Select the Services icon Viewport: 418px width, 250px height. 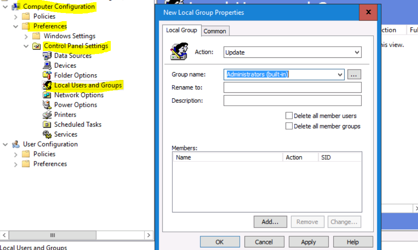pyautogui.click(x=47, y=134)
